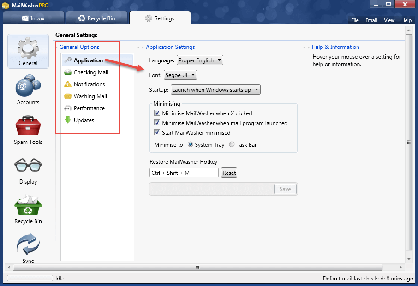
Task: Open the Spam Tools red toolbox icon
Action: pos(28,125)
